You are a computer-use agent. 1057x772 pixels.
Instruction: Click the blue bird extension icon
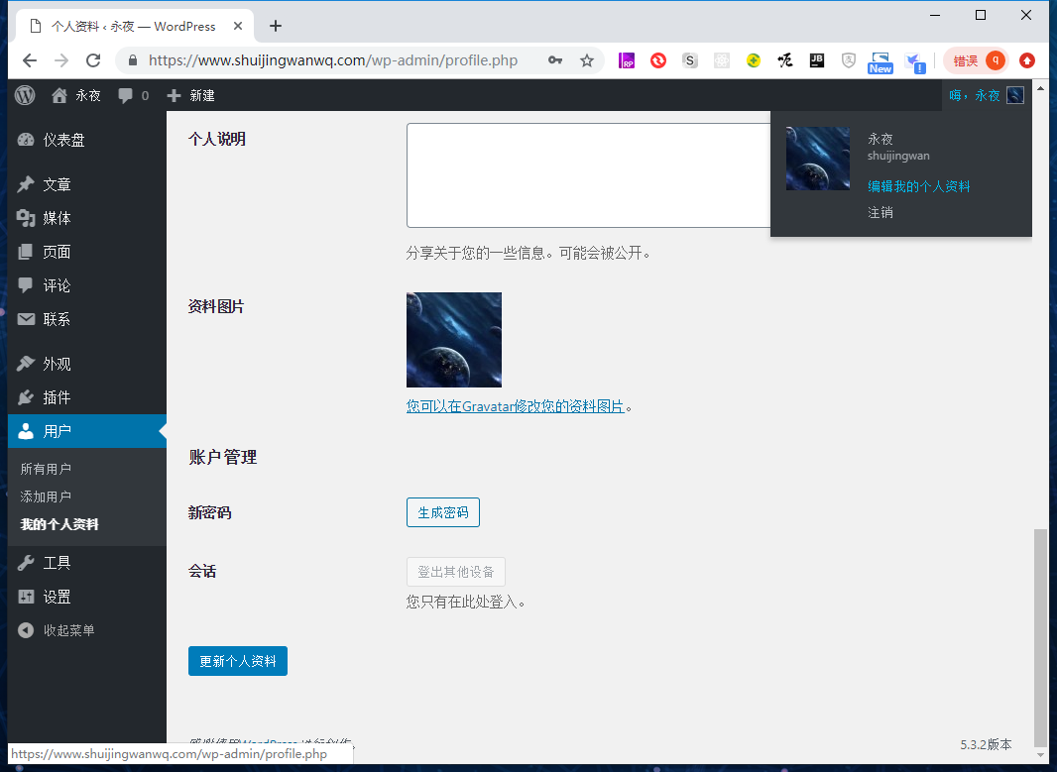915,62
